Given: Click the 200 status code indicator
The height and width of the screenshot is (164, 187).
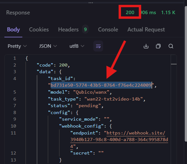Looking at the screenshot, I should [x=130, y=12].
